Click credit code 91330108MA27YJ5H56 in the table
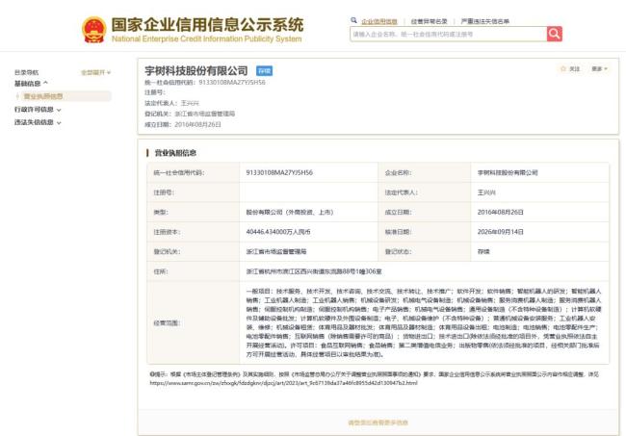Viewport: 626px width, 436px height. click(x=279, y=172)
